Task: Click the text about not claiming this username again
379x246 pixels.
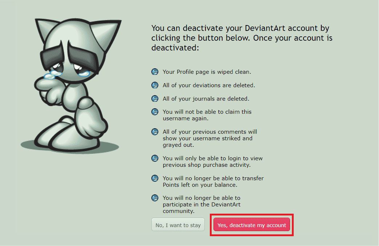Action: point(207,115)
